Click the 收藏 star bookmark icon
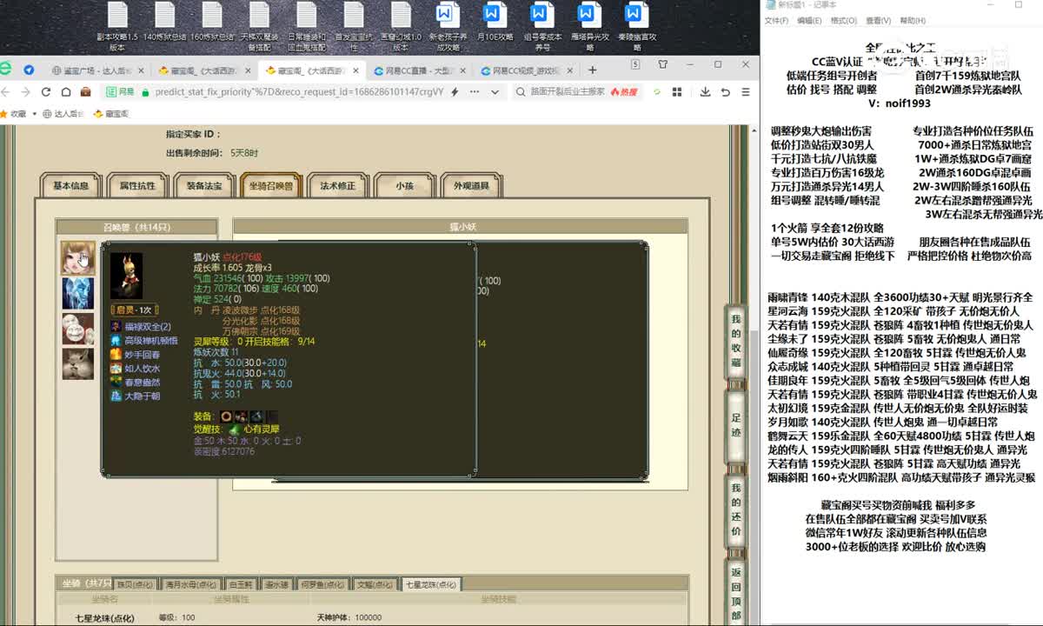This screenshot has width=1043, height=626. pos(7,113)
